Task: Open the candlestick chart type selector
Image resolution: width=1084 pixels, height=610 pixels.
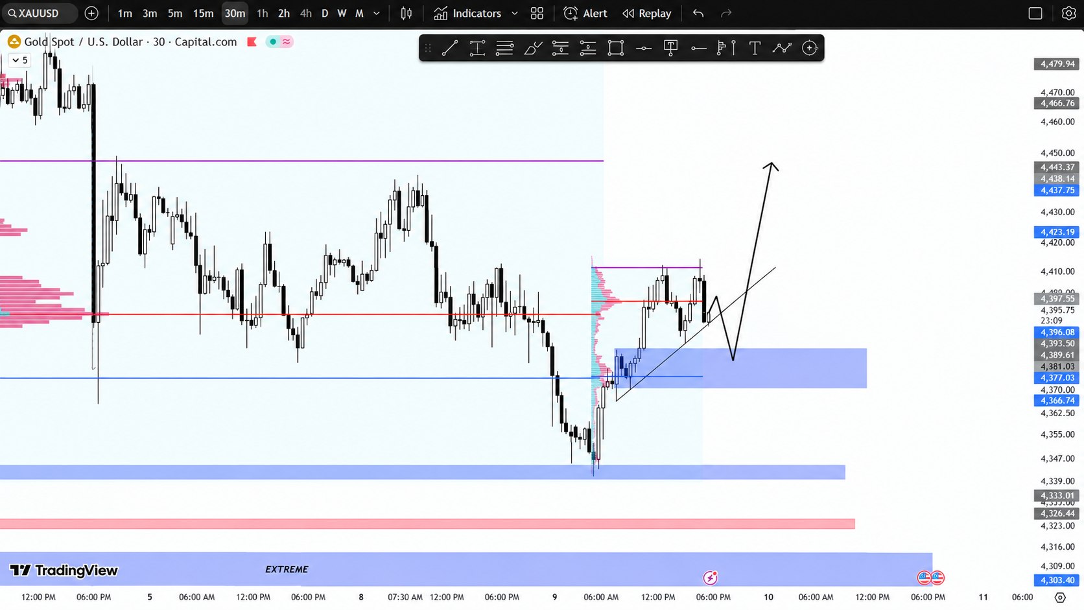Action: point(406,13)
